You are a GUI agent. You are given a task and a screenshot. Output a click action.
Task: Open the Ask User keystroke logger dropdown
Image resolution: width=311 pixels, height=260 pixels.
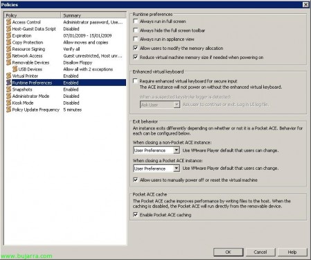tap(177, 105)
